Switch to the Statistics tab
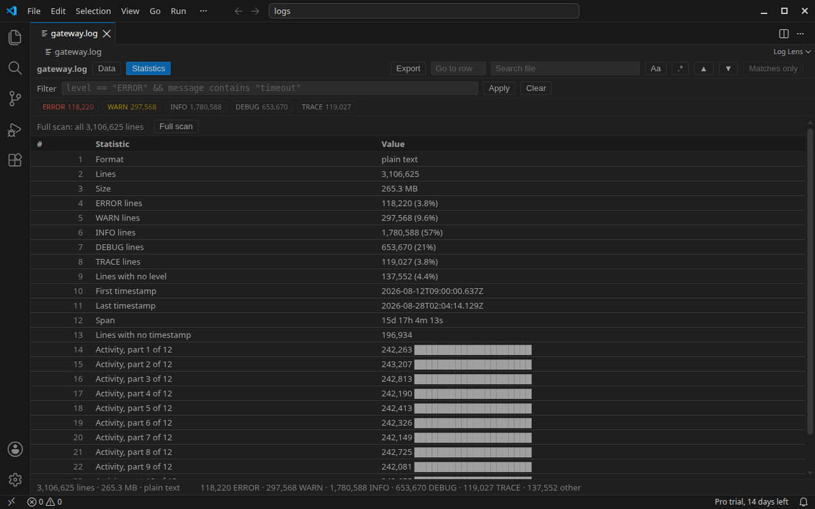This screenshot has width=815, height=509. pos(148,69)
